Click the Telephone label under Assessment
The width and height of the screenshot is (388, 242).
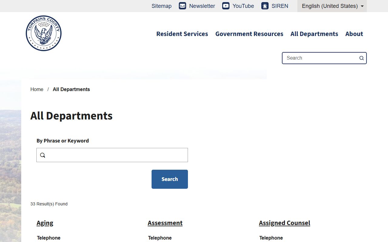(160, 238)
